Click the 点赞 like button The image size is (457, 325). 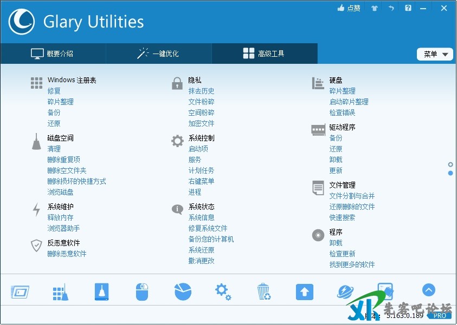(349, 8)
